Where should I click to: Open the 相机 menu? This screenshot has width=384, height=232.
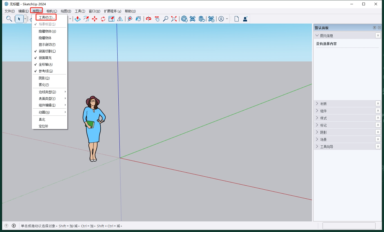click(x=52, y=11)
